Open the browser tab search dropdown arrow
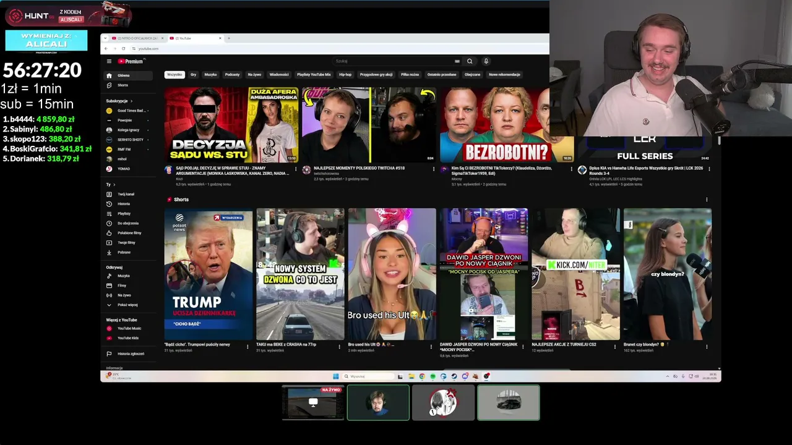The width and height of the screenshot is (792, 445). click(105, 38)
